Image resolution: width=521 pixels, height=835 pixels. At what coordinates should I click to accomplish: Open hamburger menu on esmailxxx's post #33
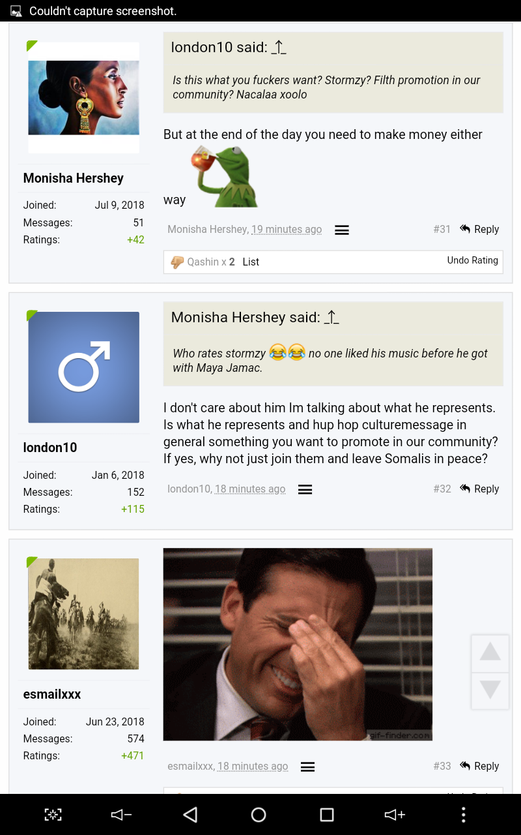(x=308, y=767)
